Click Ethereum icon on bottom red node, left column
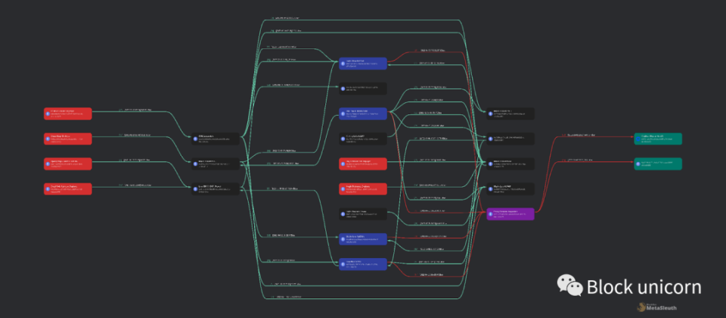Screen dimensions: 726x318 47,189
